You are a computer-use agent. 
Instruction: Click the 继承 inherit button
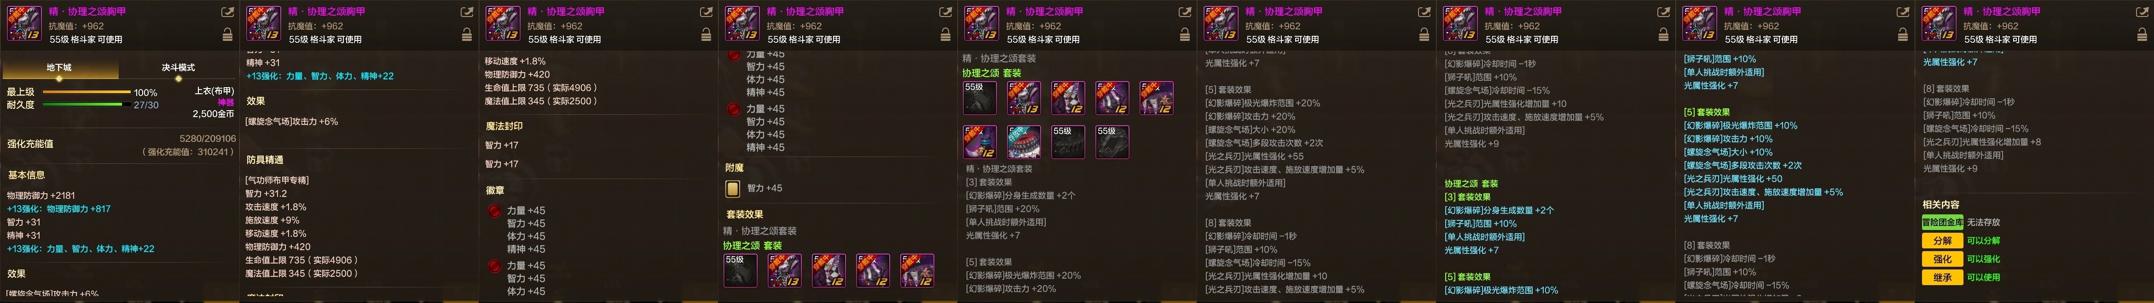point(1942,277)
